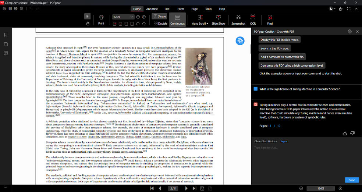Send the chat message
362x192 pixels.
[x=352, y=180]
